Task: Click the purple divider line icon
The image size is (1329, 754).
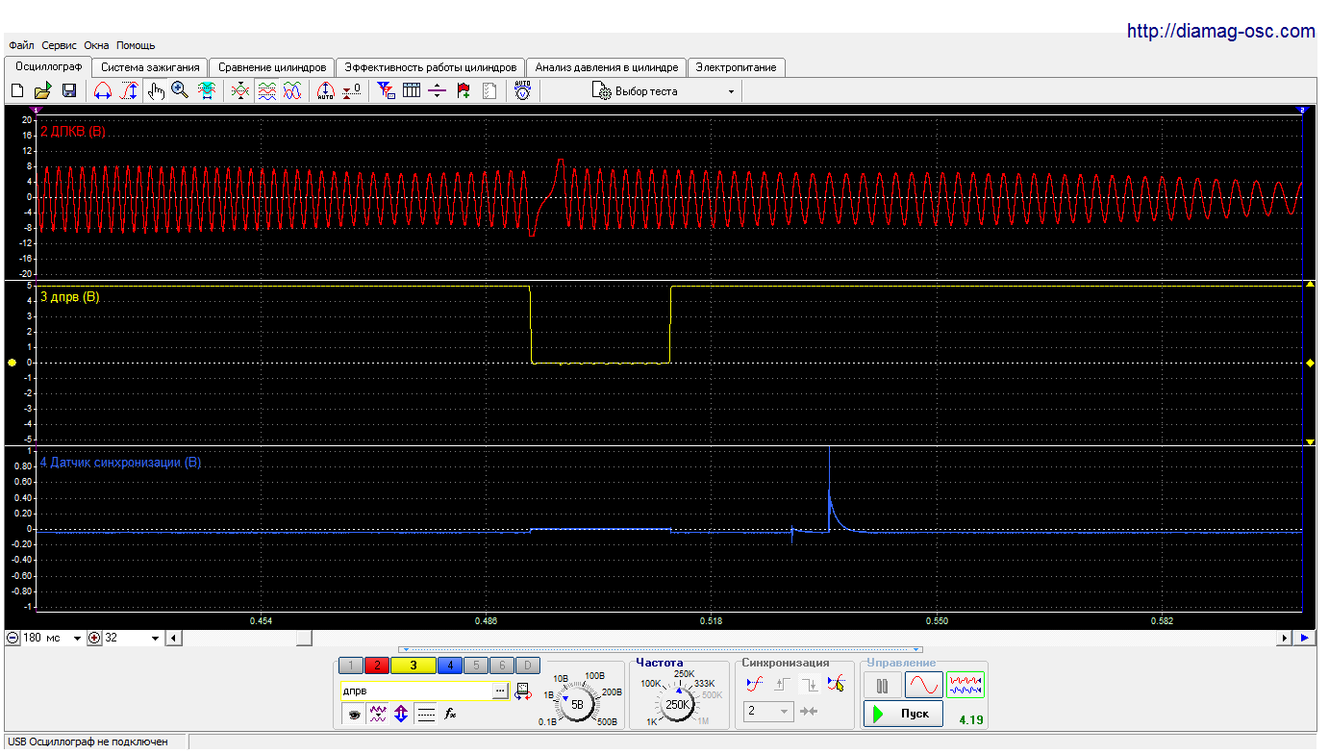Action: pos(438,91)
